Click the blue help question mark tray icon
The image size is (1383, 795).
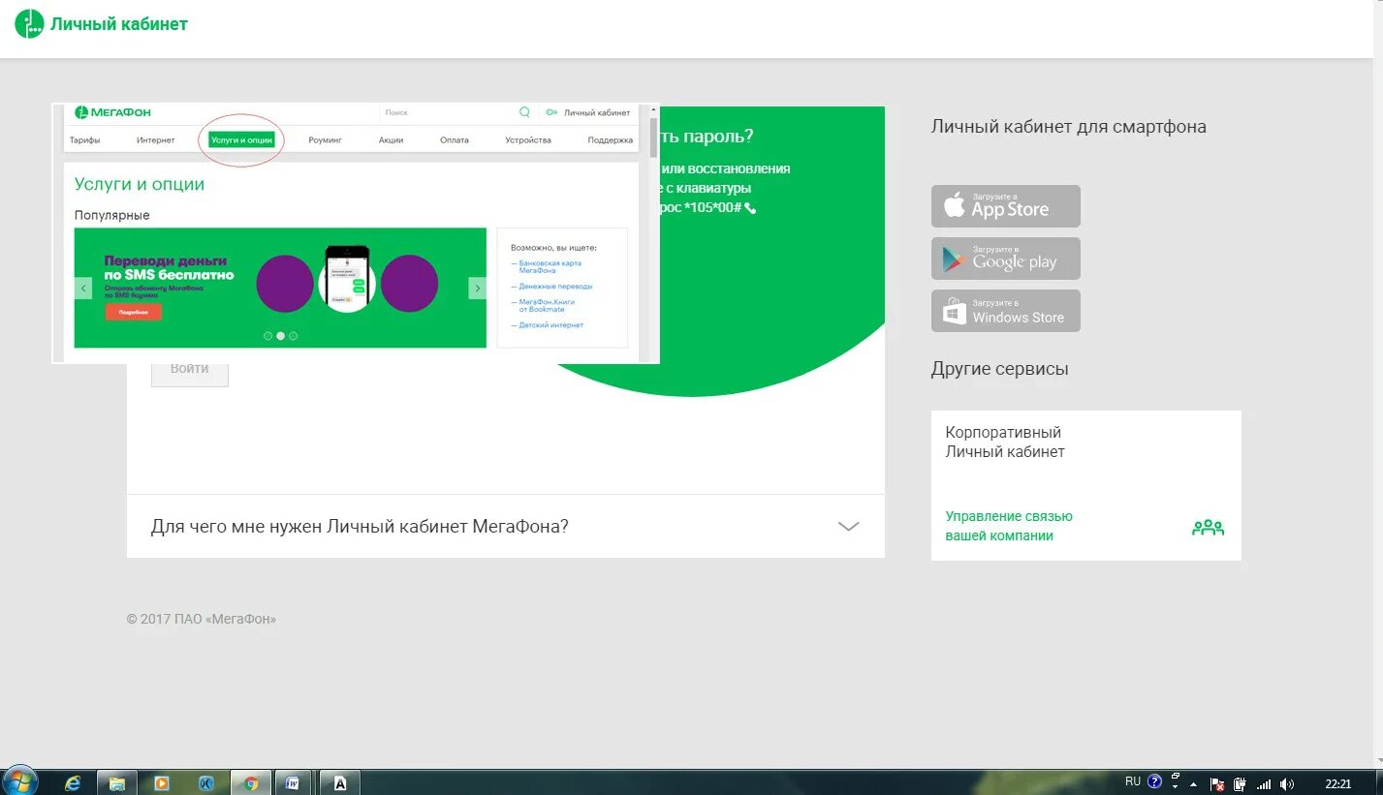[1154, 781]
